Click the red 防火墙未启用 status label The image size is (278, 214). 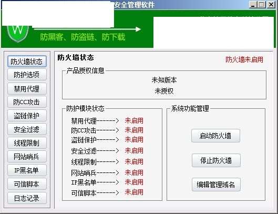(244, 59)
